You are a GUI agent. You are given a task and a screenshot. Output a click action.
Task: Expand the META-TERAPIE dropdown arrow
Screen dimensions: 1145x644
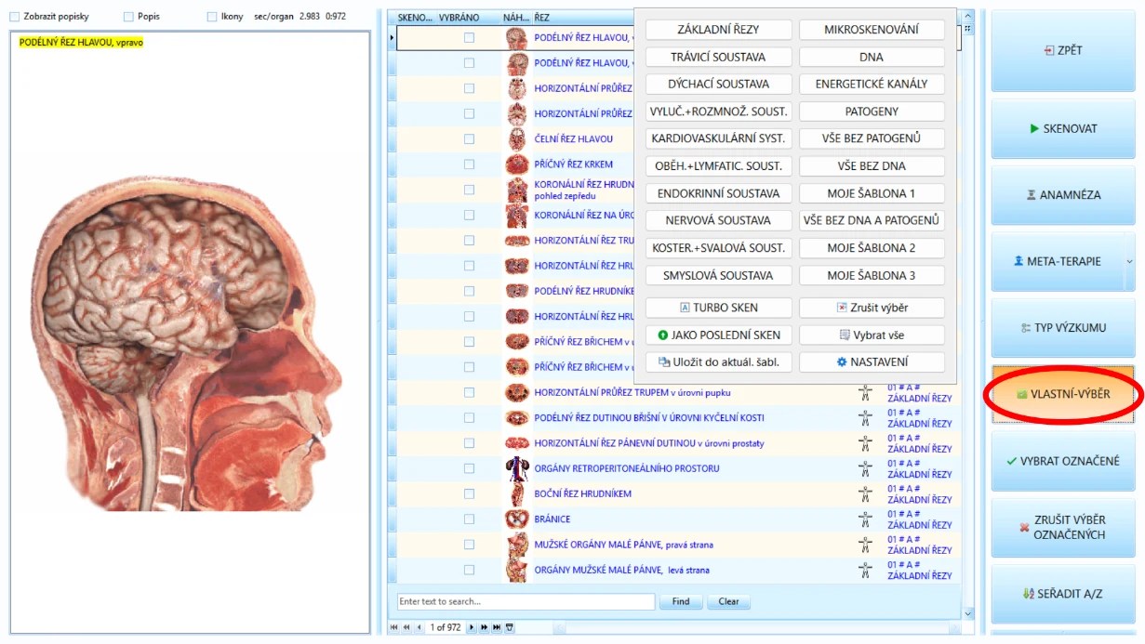(1129, 262)
